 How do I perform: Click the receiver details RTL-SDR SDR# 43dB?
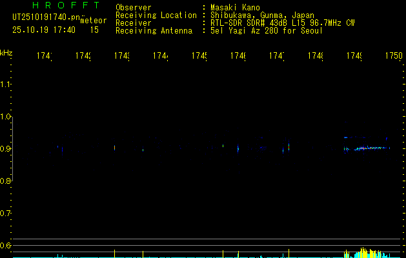tap(250, 23)
